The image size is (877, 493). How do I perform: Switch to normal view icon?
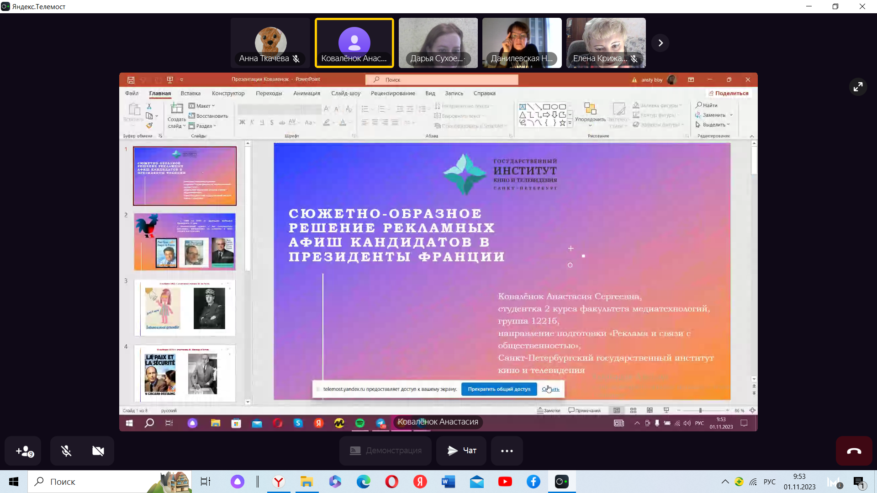click(617, 410)
